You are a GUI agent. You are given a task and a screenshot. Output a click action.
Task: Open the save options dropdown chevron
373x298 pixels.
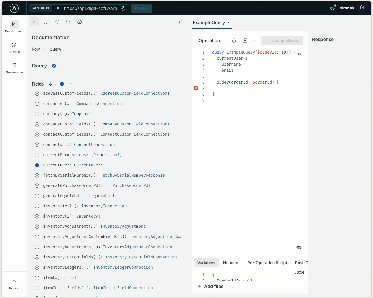coord(254,40)
